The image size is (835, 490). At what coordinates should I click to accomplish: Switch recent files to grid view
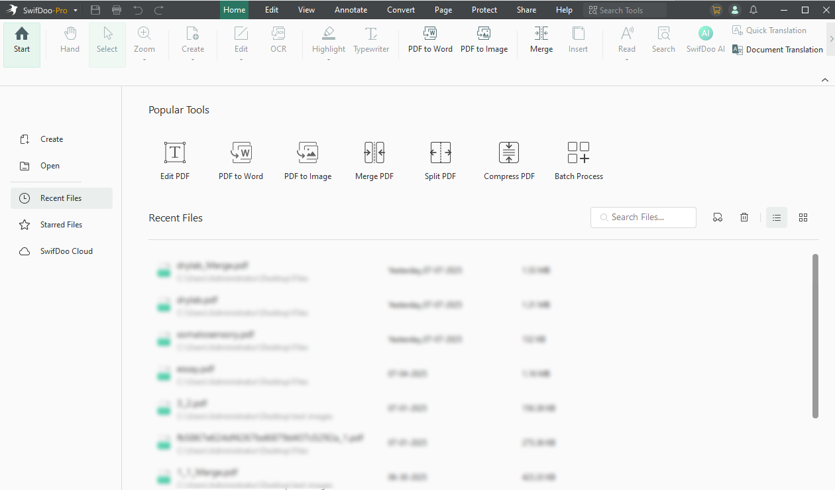pyautogui.click(x=803, y=217)
